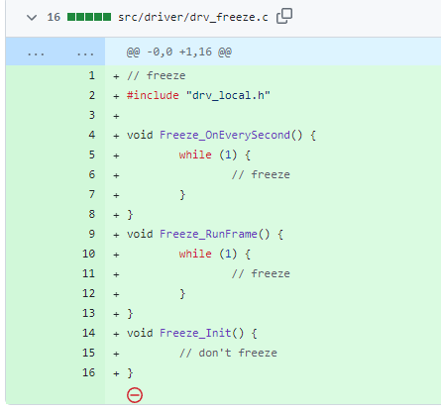Viewport: 441px width, 411px height.
Task: Click the Freeze_OnEverySecond function name
Action: [x=225, y=135]
